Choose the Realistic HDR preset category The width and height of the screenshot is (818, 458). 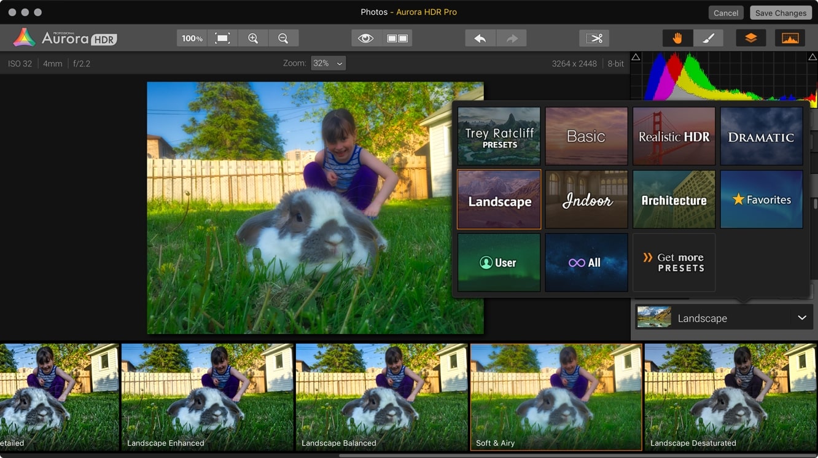tap(674, 136)
